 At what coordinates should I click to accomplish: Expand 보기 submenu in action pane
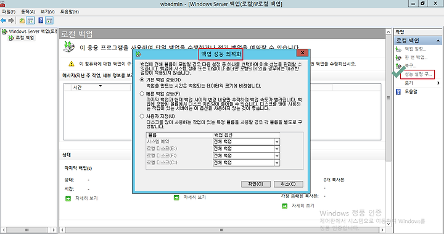tap(438, 83)
